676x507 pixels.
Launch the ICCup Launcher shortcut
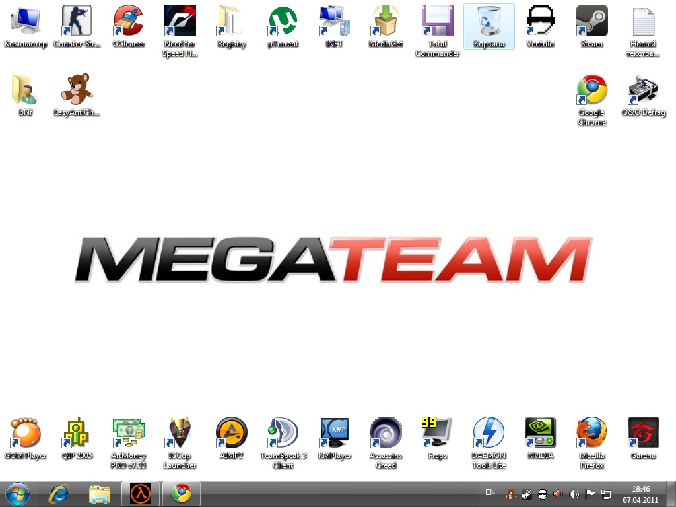(180, 443)
